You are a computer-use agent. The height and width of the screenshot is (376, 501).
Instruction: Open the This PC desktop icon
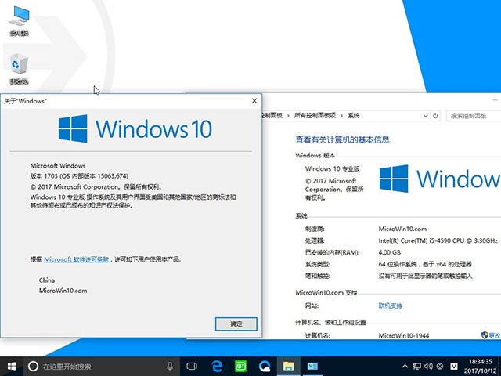(19, 21)
